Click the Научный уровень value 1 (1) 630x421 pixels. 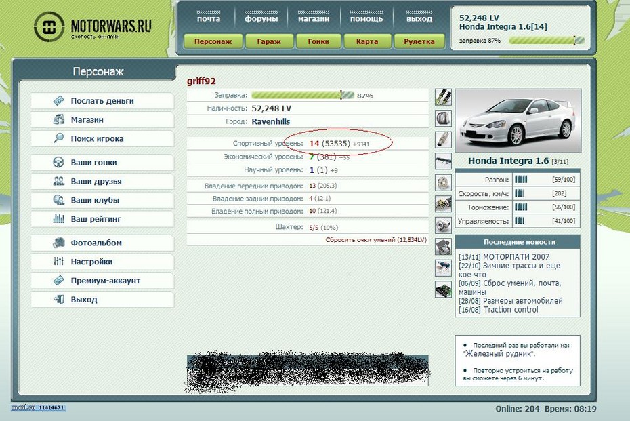click(318, 169)
